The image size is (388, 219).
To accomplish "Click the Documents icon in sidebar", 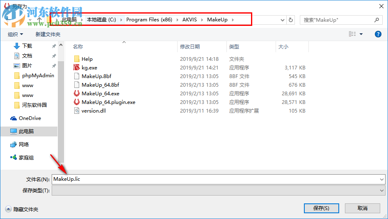I will [16, 56].
